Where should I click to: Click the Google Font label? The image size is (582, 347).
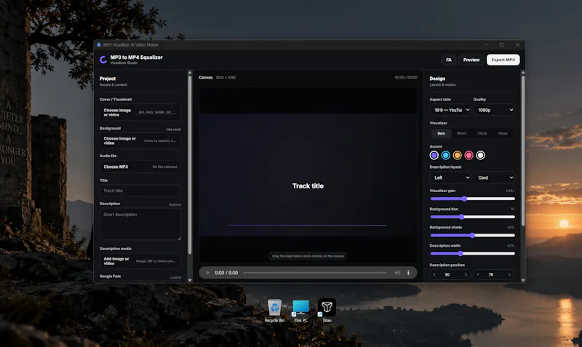[x=111, y=276]
